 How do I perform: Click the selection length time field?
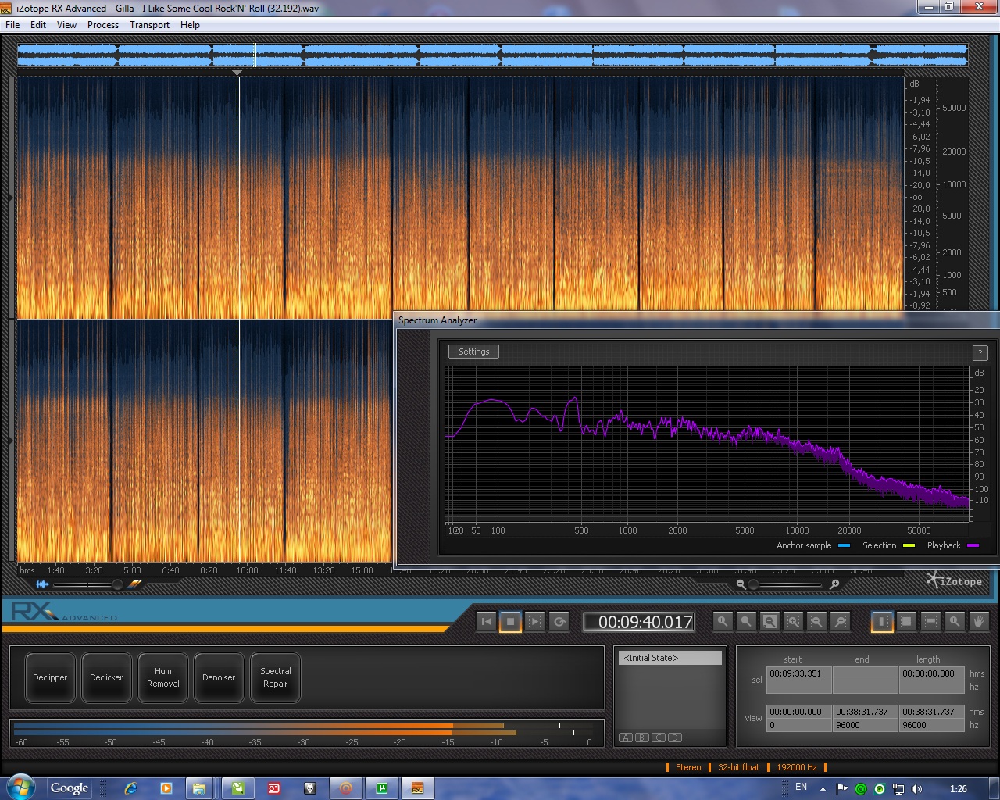932,673
